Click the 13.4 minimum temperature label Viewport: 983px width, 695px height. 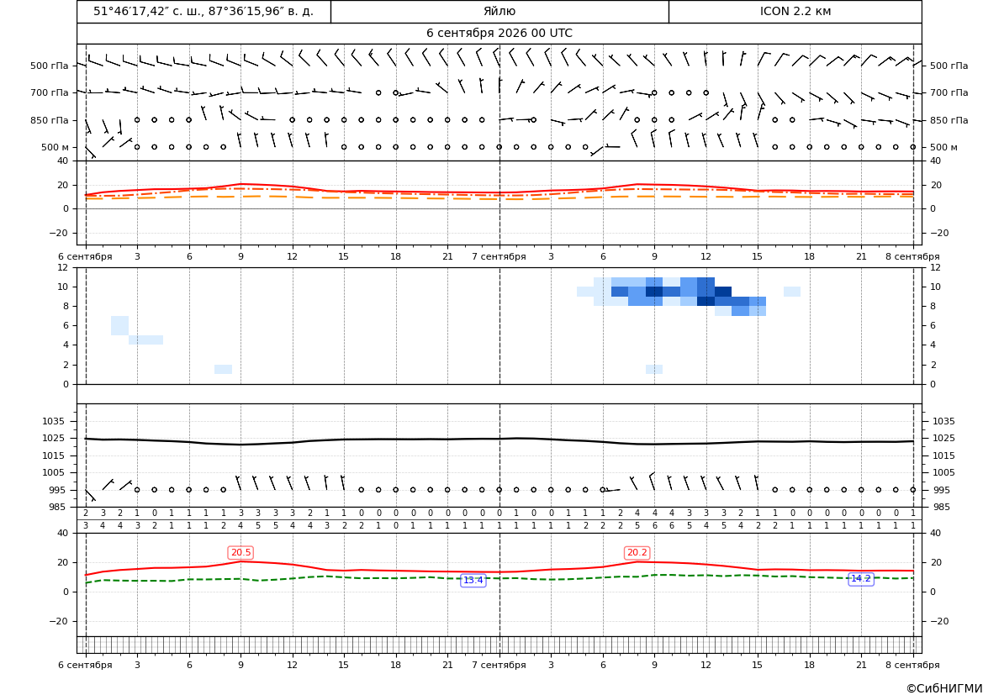pos(473,581)
